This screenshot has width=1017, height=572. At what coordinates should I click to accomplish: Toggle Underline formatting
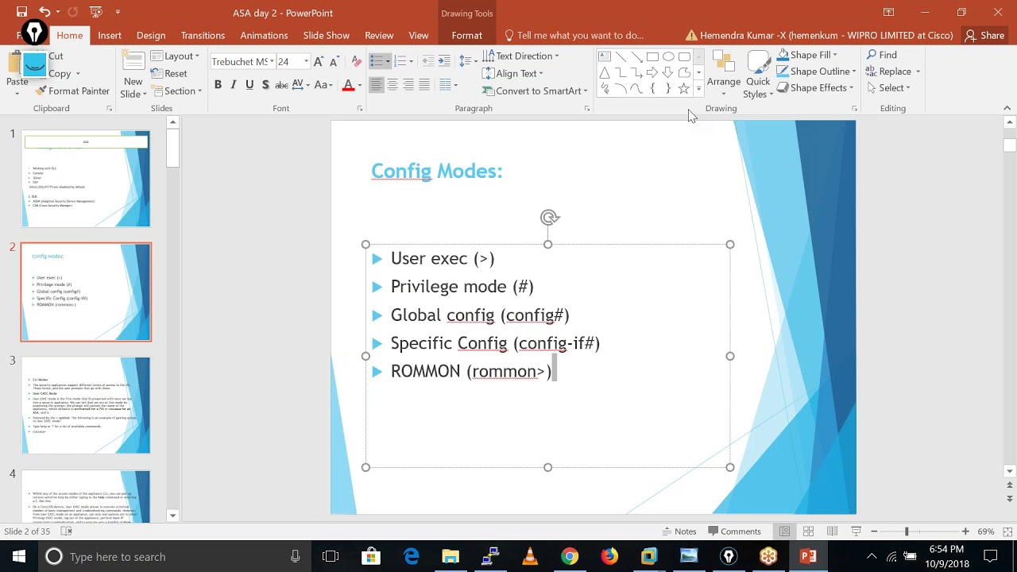coord(249,85)
